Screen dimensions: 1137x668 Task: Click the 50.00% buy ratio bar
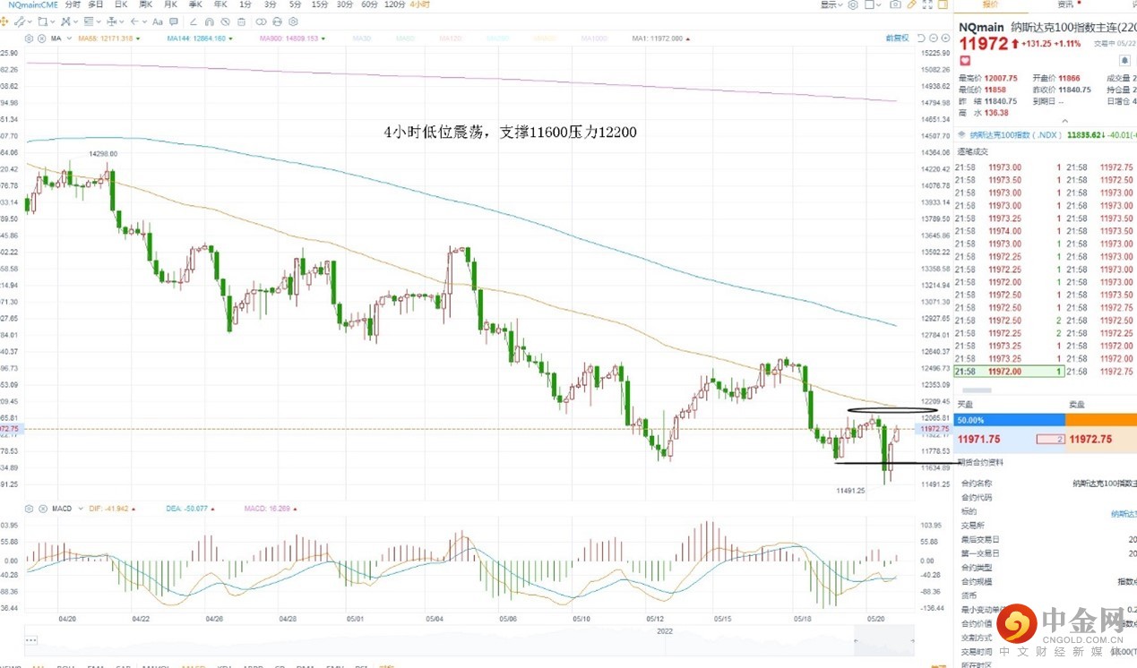[x=1009, y=419]
